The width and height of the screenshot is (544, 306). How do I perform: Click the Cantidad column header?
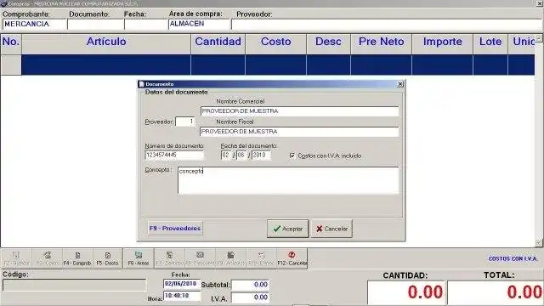218,43
